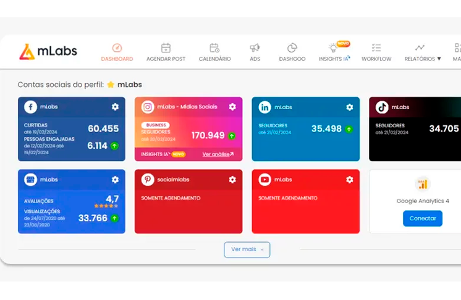The height and width of the screenshot is (300, 461).
Task: Click the mLabs - Mídias Sociais account name
Action: tap(187, 107)
